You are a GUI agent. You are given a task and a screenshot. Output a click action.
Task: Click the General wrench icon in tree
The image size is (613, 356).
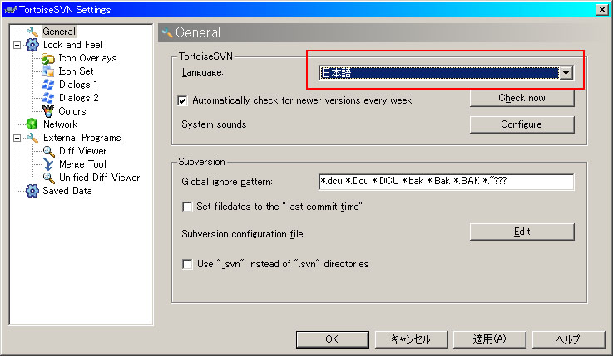pyautogui.click(x=33, y=32)
